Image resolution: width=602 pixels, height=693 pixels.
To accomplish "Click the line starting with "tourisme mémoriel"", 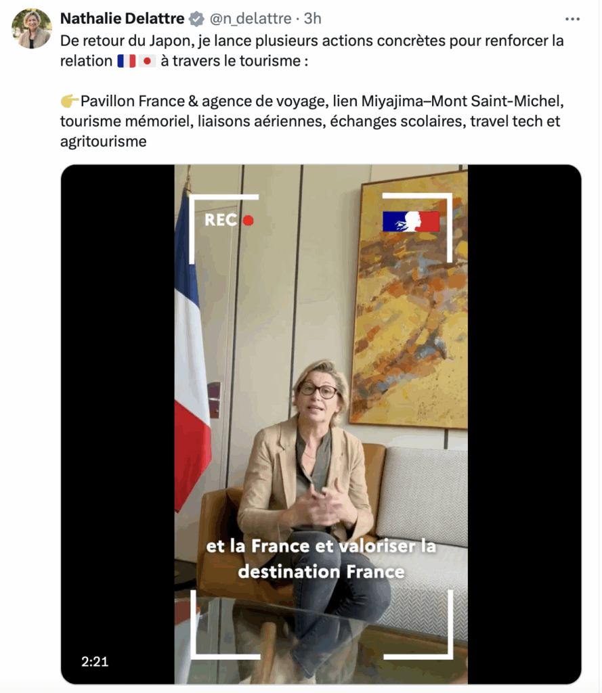I will 310,121.
